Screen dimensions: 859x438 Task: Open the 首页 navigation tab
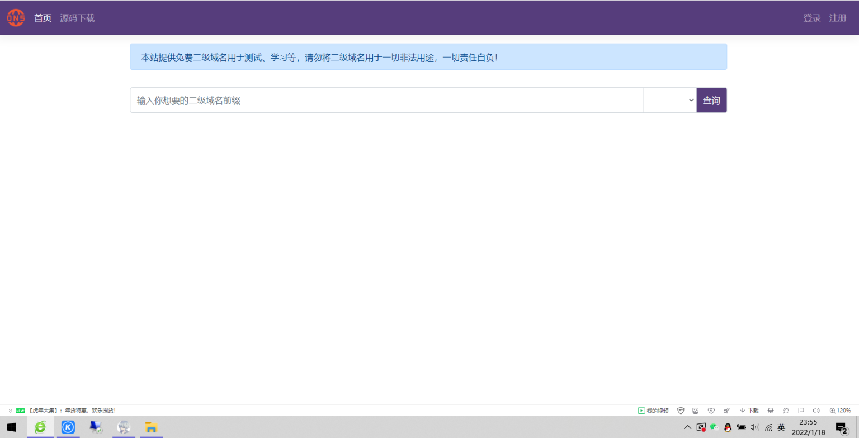(x=43, y=18)
